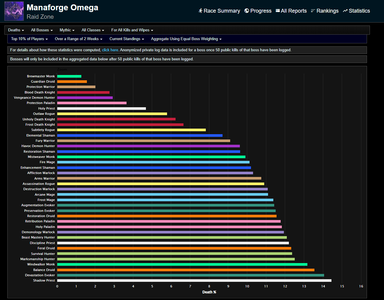The width and height of the screenshot is (384, 300).
Task: Click the Rankings bars icon
Action: [x=313, y=11]
